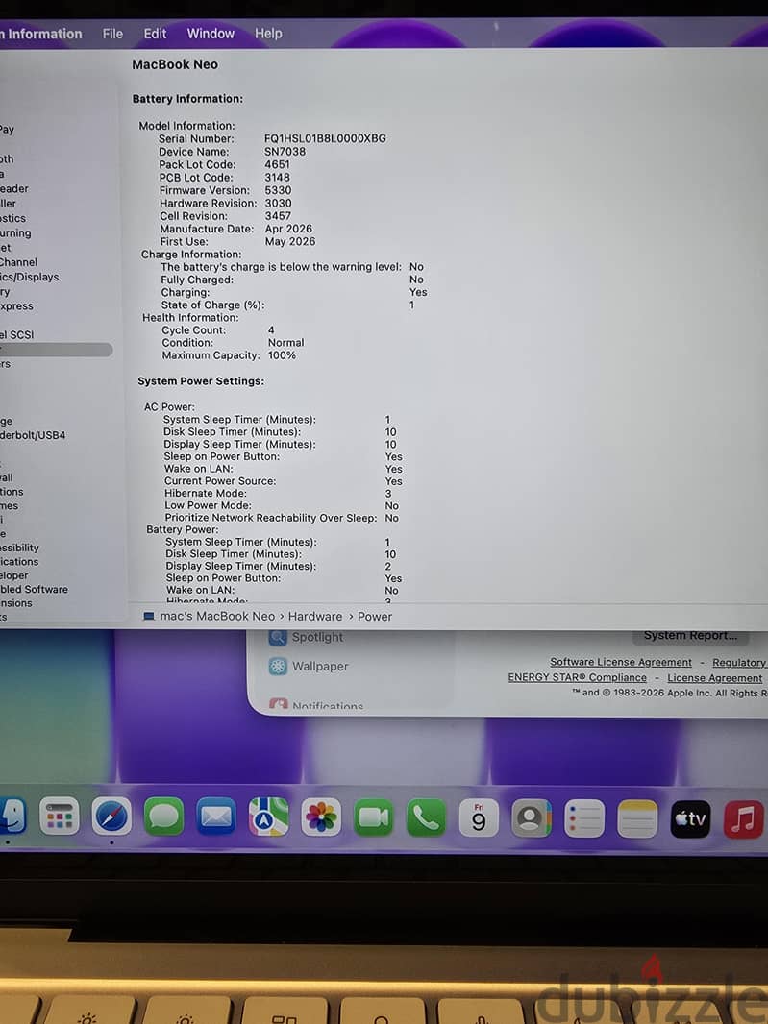The image size is (768, 1024).
Task: Select Developer in software sidebar
Action: tap(14, 575)
